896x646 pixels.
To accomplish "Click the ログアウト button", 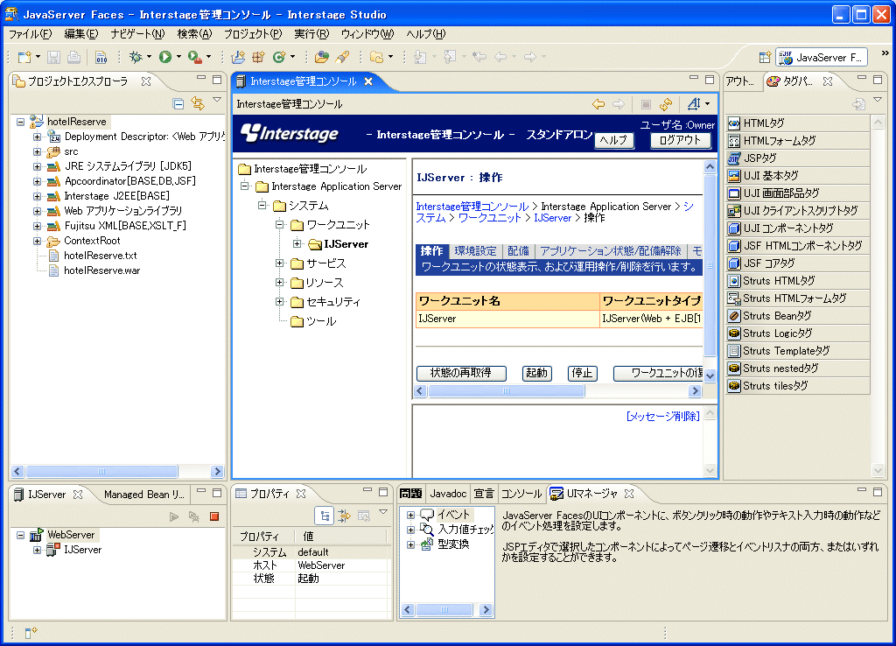I will 680,140.
